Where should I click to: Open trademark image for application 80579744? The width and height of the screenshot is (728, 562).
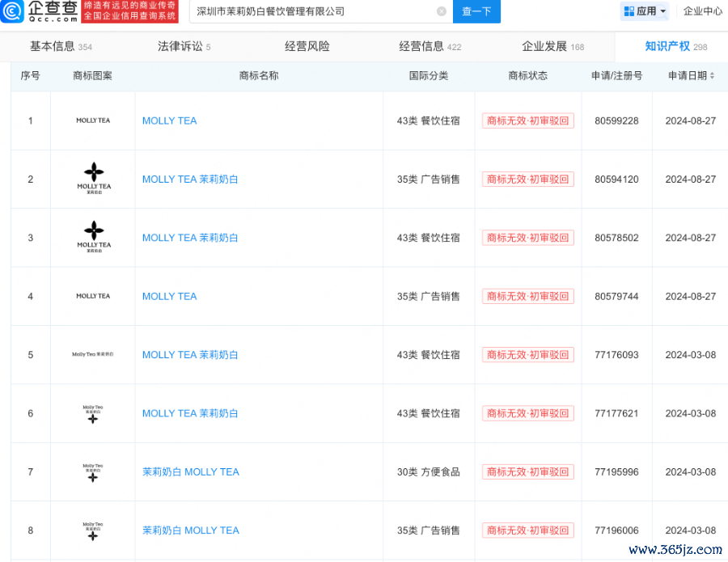click(93, 296)
